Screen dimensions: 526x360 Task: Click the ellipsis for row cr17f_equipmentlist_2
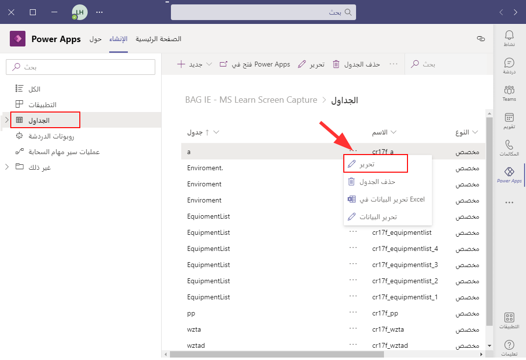tap(353, 280)
